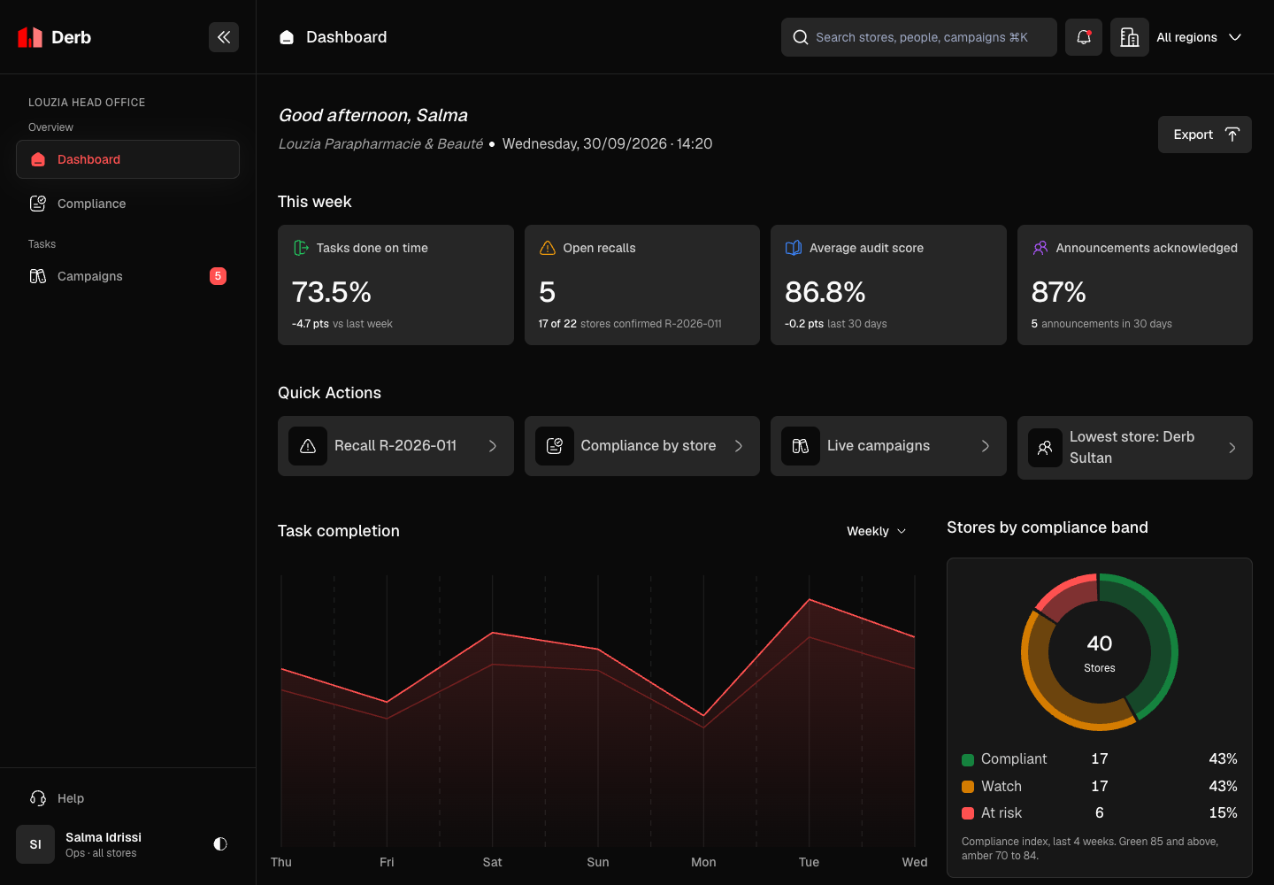Image resolution: width=1274 pixels, height=885 pixels.
Task: Click the Lowest store people icon
Action: [x=1045, y=448]
